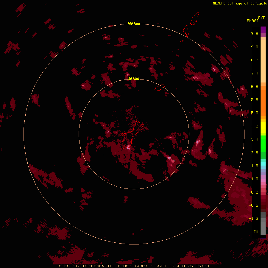Click "SPECIFIC DIFFERENTIAL PHASE (KDP)" product title
This screenshot has width=268, height=268.
coord(103,266)
